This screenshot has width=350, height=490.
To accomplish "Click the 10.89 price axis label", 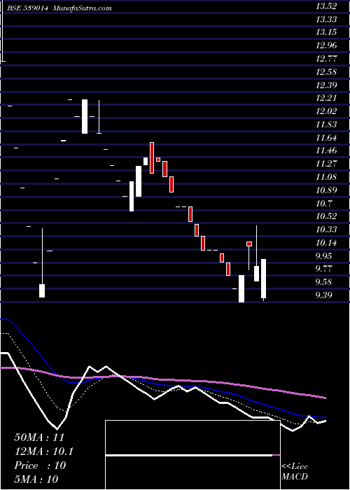I will click(326, 190).
